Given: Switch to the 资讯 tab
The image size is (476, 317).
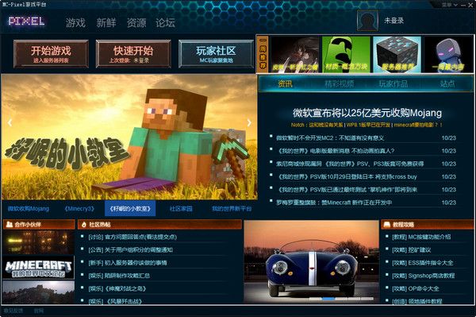Looking at the screenshot, I should pos(285,83).
